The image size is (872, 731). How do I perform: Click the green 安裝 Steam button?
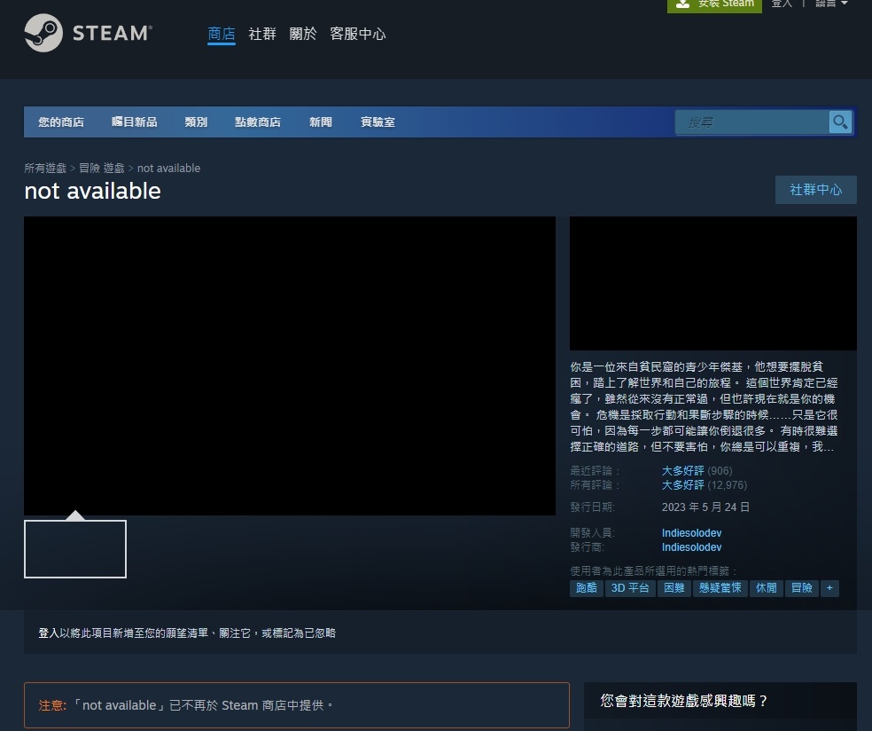tap(714, 4)
